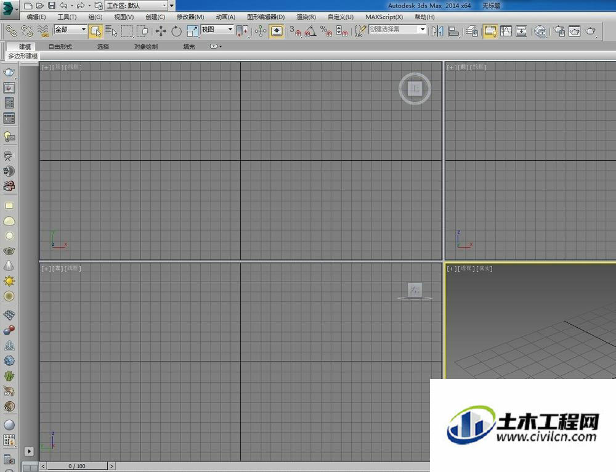Screen dimensions: 616x472
Task: Toggle Select and Manipulate mode
Action: click(x=261, y=31)
